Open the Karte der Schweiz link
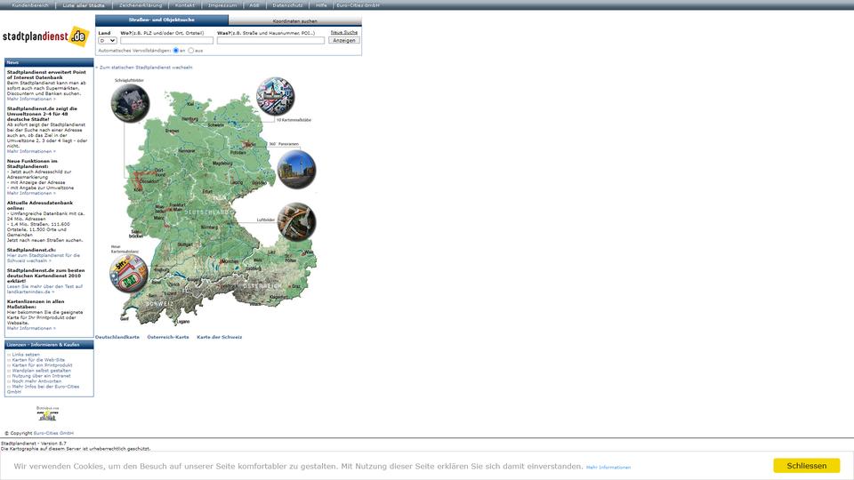 point(220,337)
